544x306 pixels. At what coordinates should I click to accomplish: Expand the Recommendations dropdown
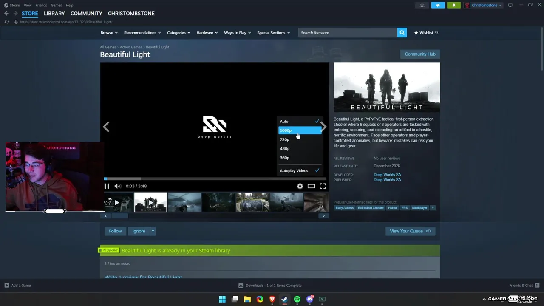(x=142, y=33)
